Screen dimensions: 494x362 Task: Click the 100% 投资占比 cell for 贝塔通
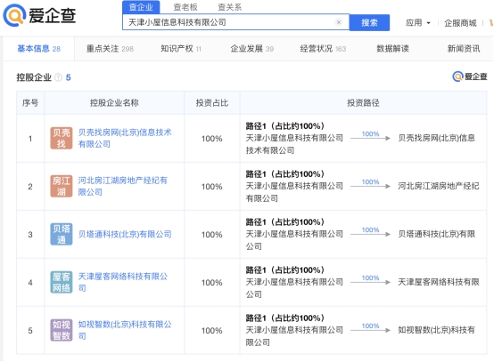(x=211, y=235)
